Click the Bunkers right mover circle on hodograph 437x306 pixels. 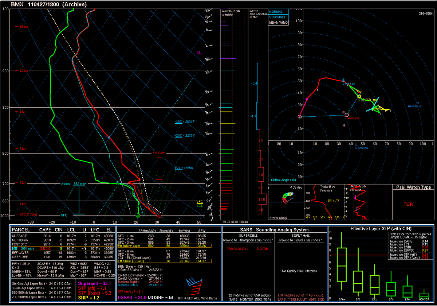pyautogui.click(x=347, y=115)
